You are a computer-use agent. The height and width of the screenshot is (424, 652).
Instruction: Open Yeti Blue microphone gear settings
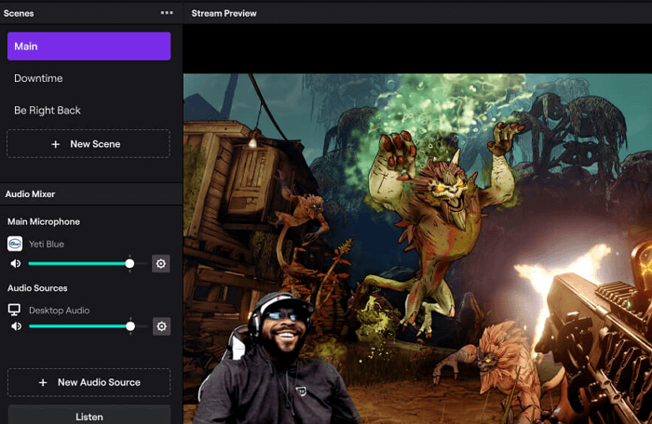click(x=161, y=264)
